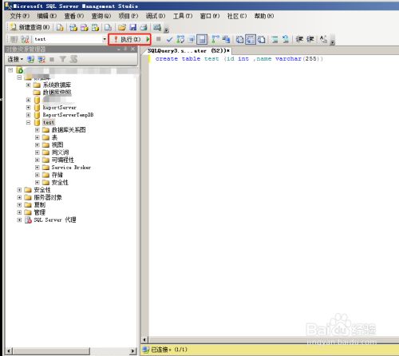Click Uncomment Selected Lines icon
The image size is (399, 356).
coord(286,39)
